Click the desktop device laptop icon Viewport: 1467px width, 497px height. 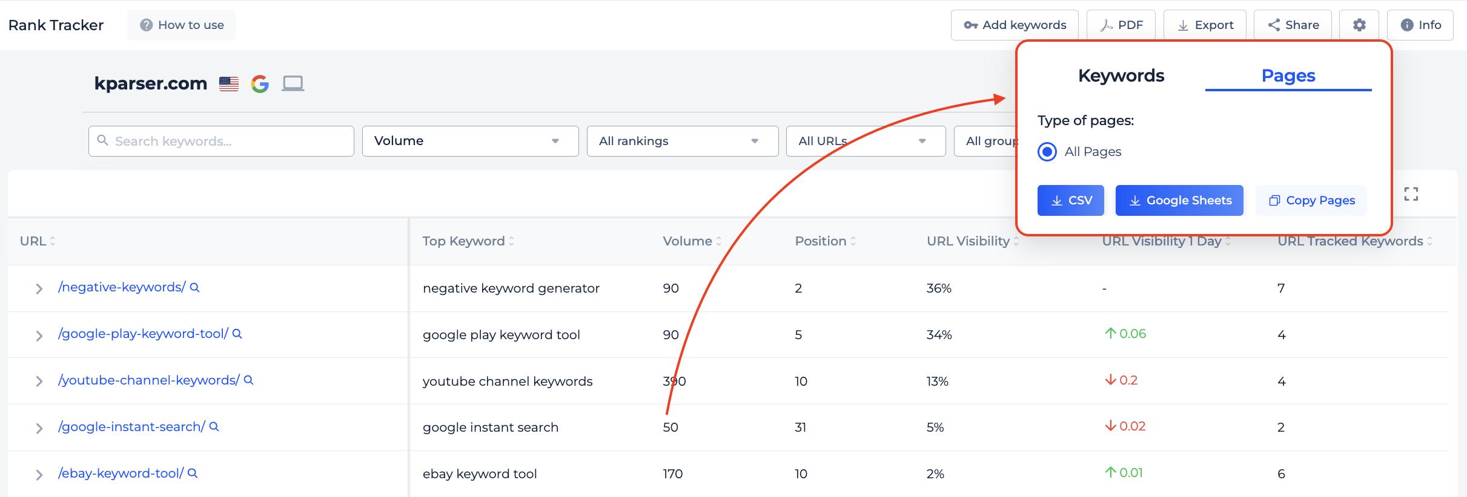pos(293,83)
